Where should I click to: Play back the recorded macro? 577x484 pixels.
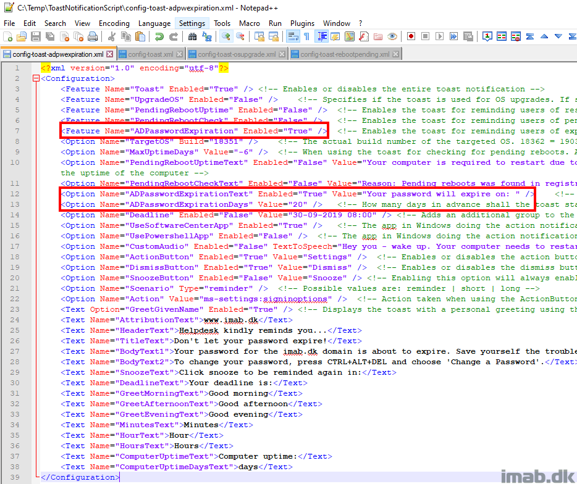(x=439, y=36)
